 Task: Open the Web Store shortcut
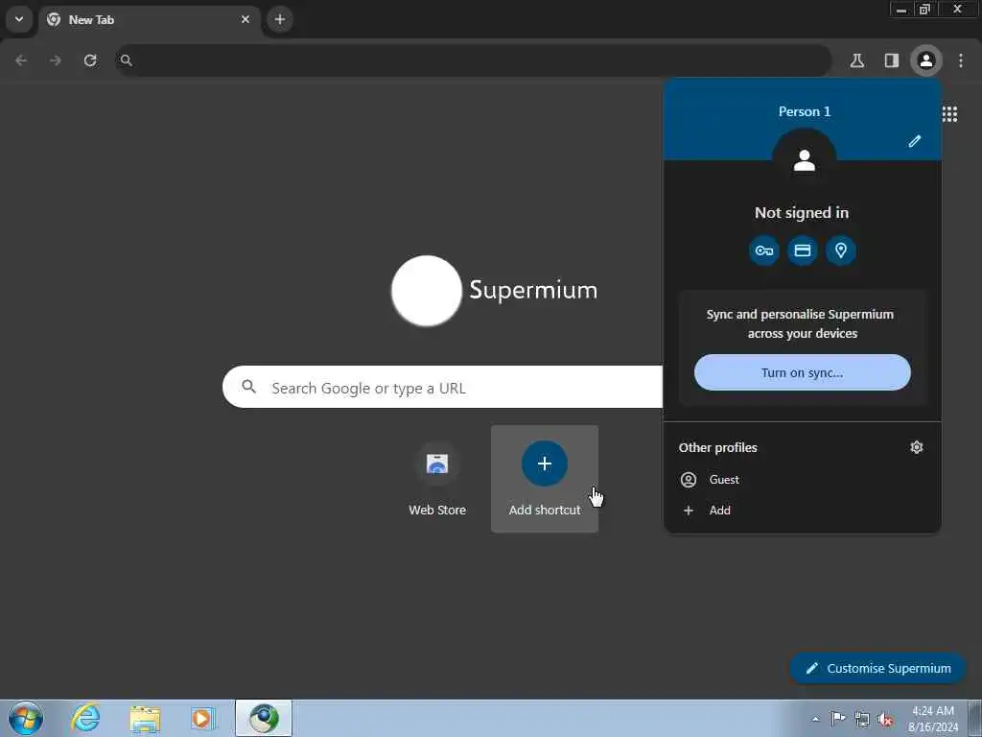[x=437, y=479]
